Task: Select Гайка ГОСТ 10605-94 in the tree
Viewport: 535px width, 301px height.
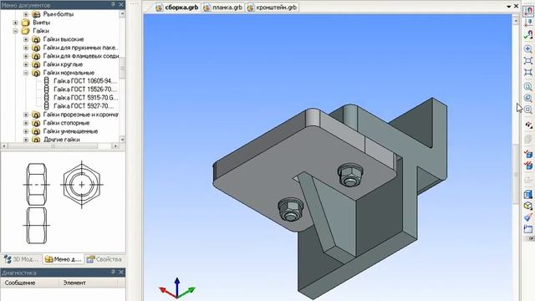Action: [x=85, y=81]
